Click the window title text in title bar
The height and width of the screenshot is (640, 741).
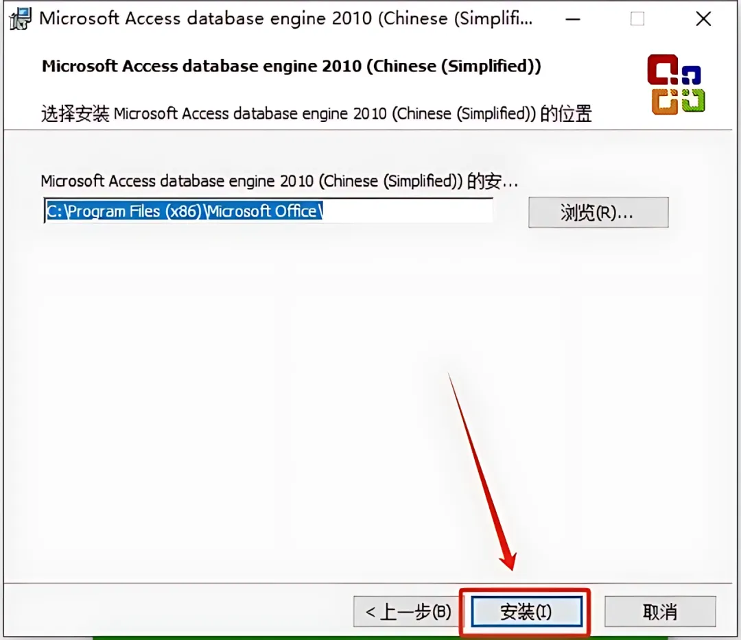(285, 19)
